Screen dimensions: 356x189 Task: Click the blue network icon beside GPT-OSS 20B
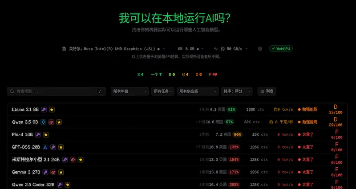click(x=45, y=147)
